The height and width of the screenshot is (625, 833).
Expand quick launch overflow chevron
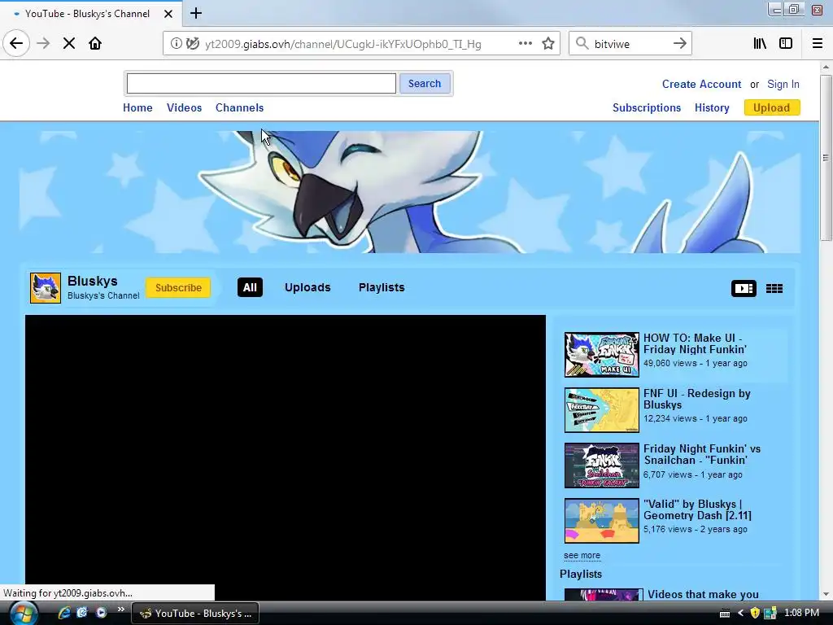[120, 610]
